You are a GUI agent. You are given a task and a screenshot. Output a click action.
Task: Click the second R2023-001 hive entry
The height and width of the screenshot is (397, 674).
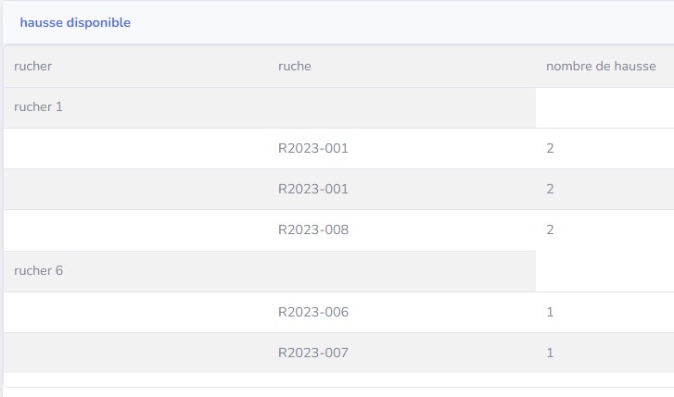tap(313, 189)
